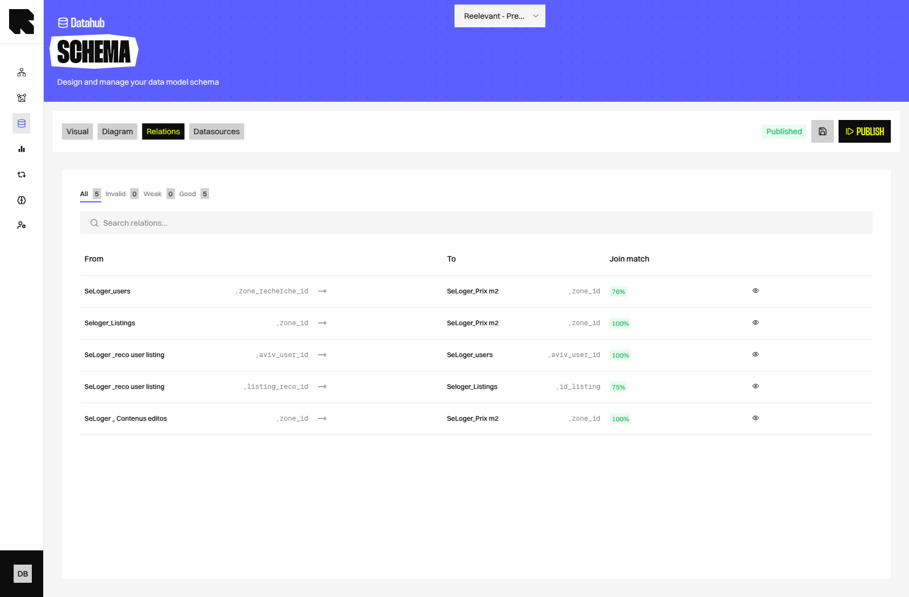Open the bear-face sidebar icon

(22, 98)
